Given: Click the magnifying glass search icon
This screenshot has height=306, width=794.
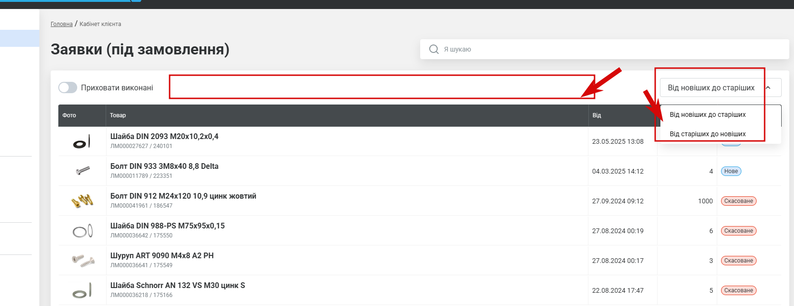Looking at the screenshot, I should coord(433,49).
